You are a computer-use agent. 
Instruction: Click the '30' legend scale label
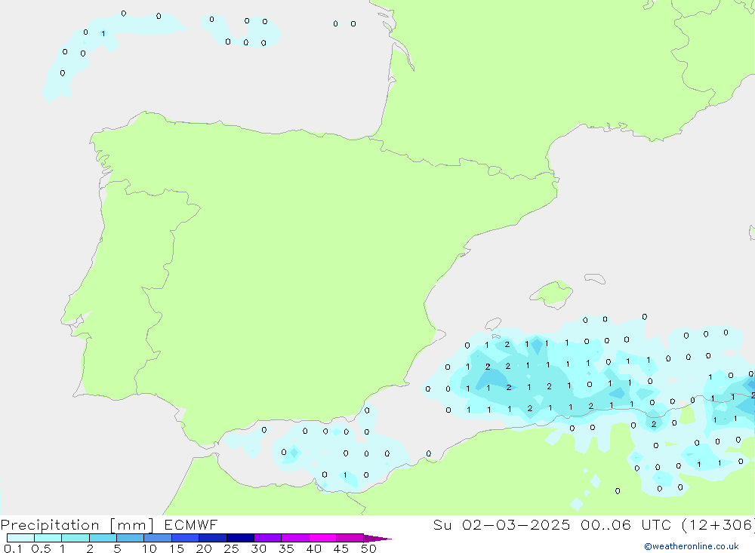259,548
